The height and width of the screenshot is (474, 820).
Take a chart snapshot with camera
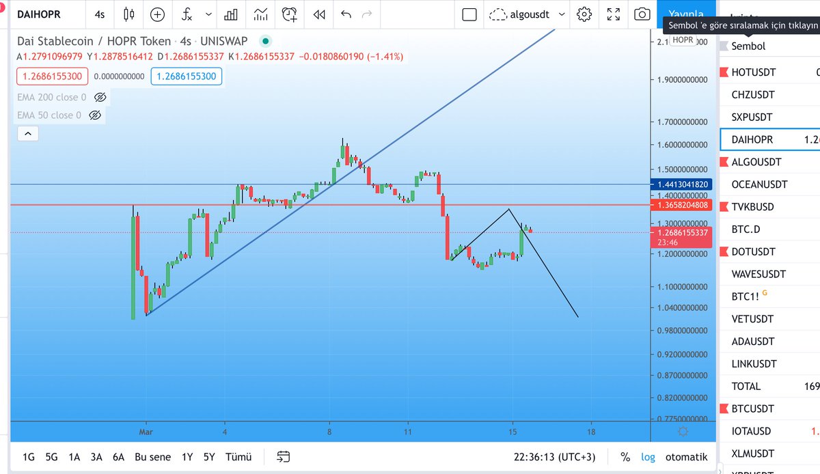pyautogui.click(x=642, y=14)
